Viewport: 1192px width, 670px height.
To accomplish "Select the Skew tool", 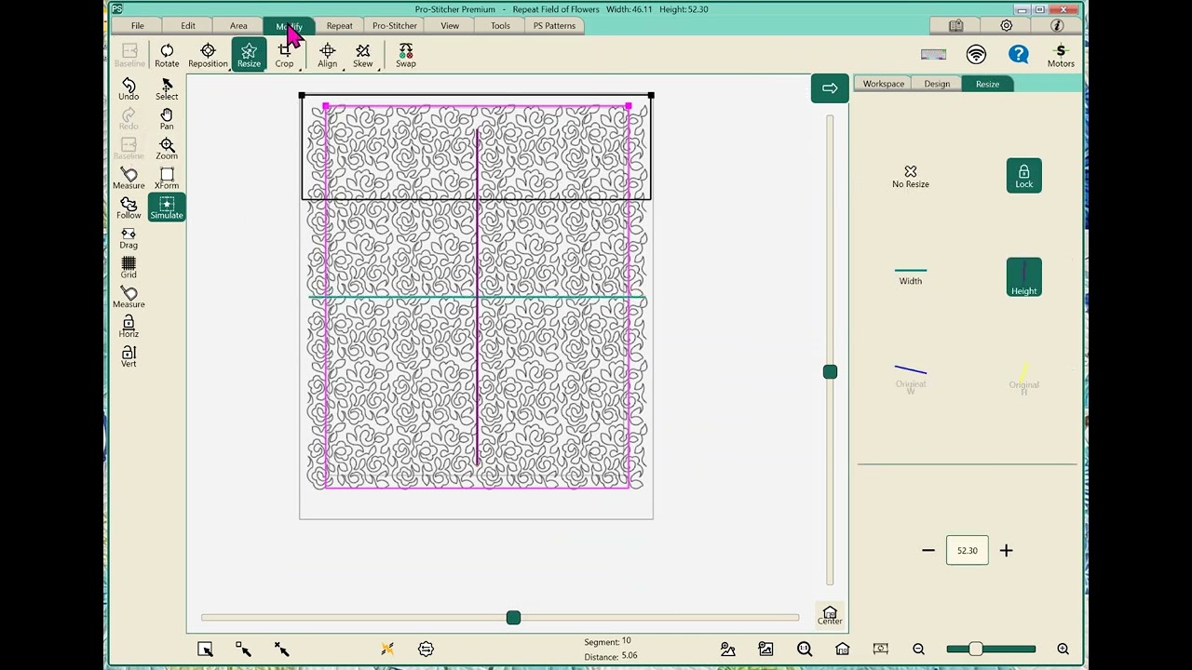I will pos(363,56).
